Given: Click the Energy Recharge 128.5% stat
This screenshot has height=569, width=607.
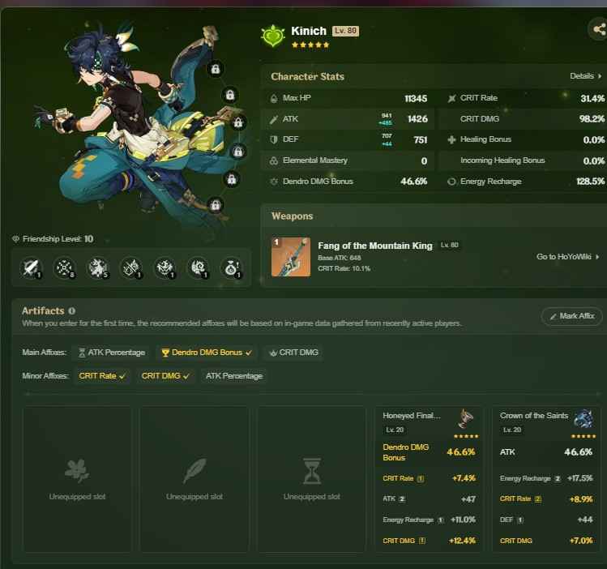Looking at the screenshot, I should tap(523, 181).
